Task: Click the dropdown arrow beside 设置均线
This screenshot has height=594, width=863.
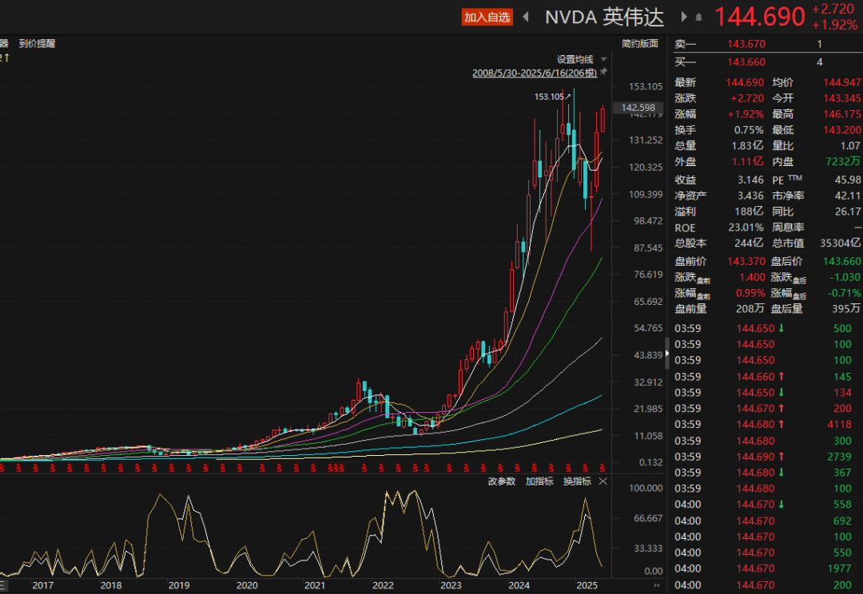Action: (604, 59)
